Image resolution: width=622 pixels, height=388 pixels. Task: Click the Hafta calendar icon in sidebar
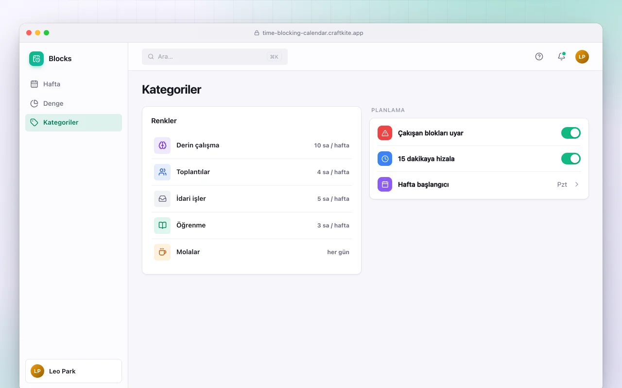click(x=34, y=84)
